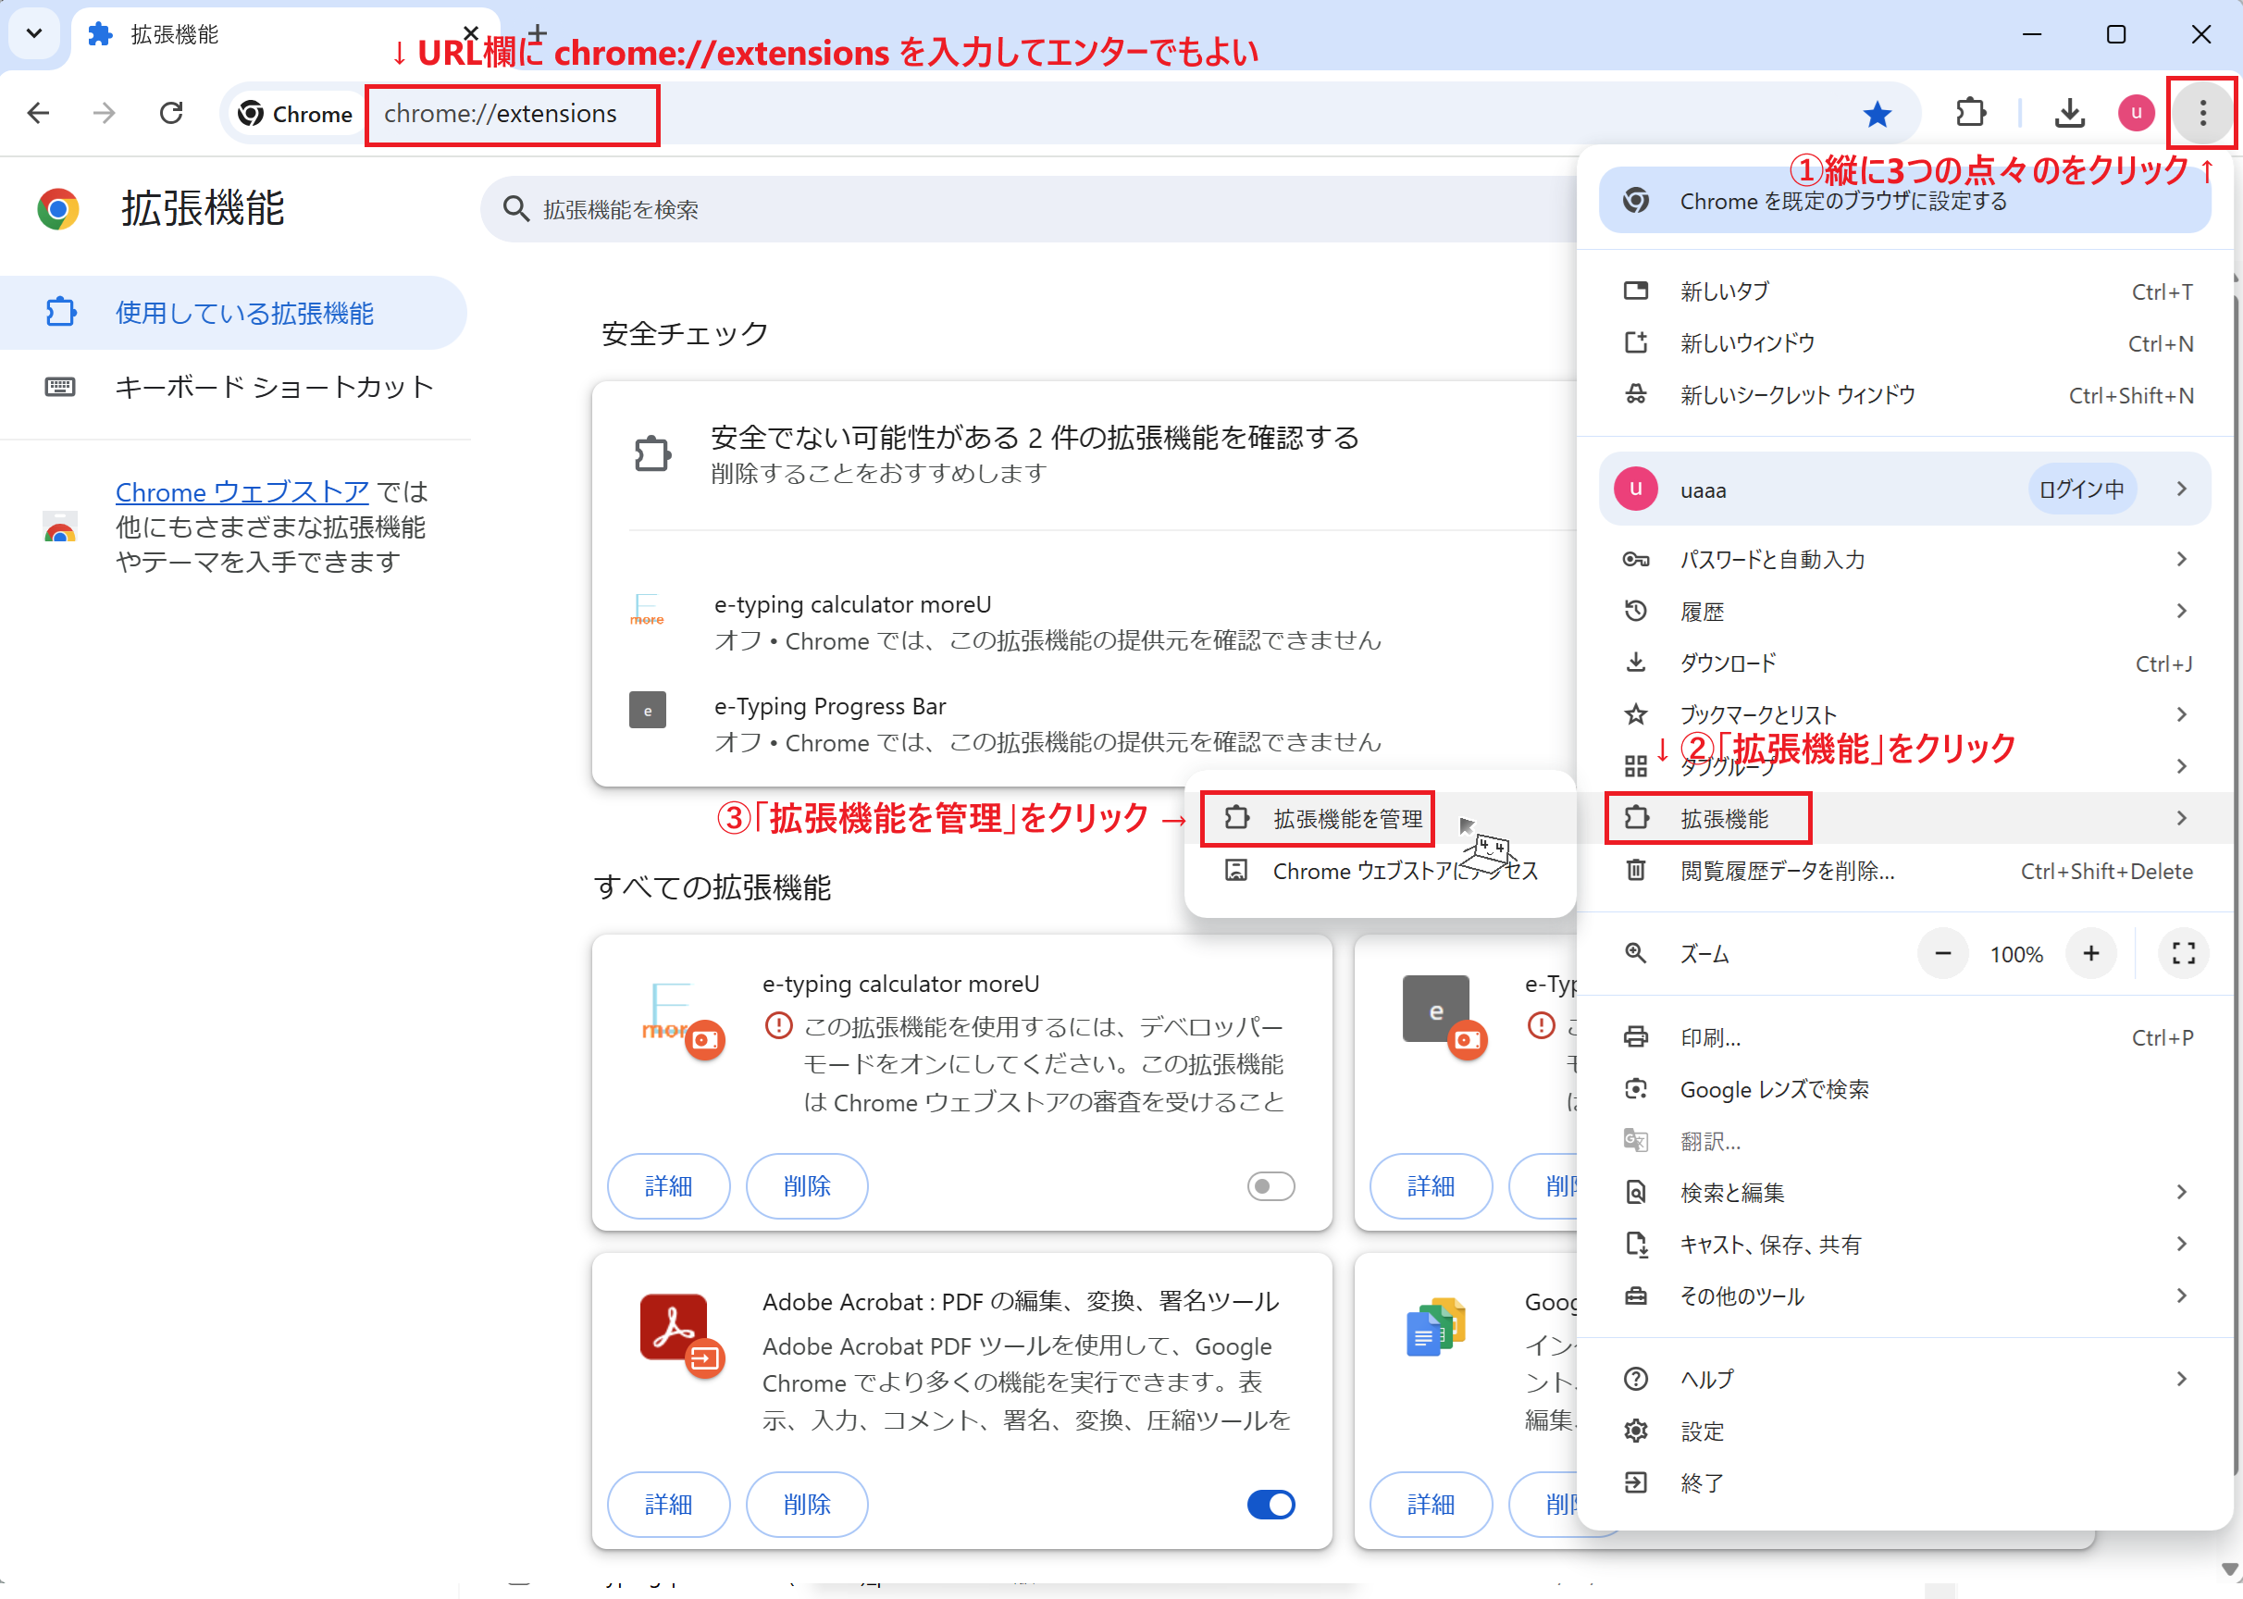Click the incognito icon for シークレット ウィンドウ
This screenshot has width=2243, height=1599.
pyautogui.click(x=1635, y=395)
